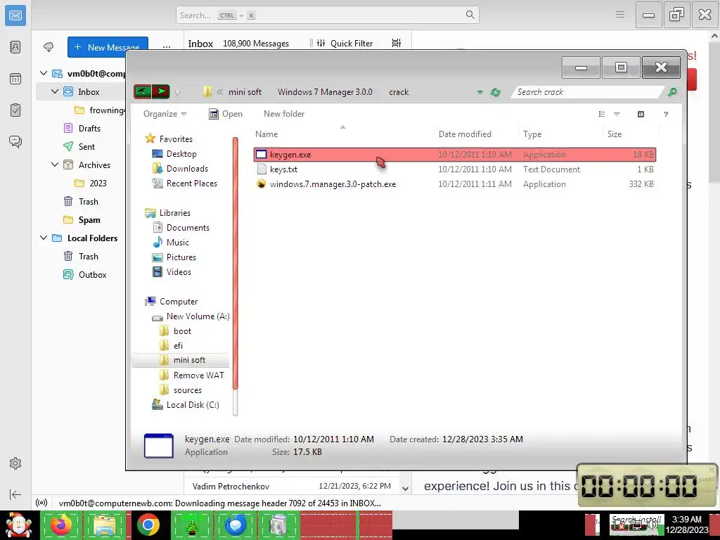Open Explorer help question icon
This screenshot has height=540, width=720.
666,115
